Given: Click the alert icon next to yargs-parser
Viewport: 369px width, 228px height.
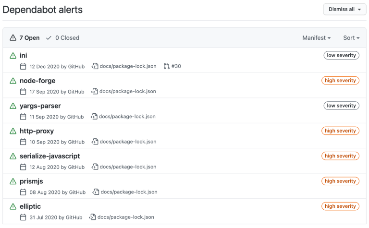Looking at the screenshot, I should (13, 106).
